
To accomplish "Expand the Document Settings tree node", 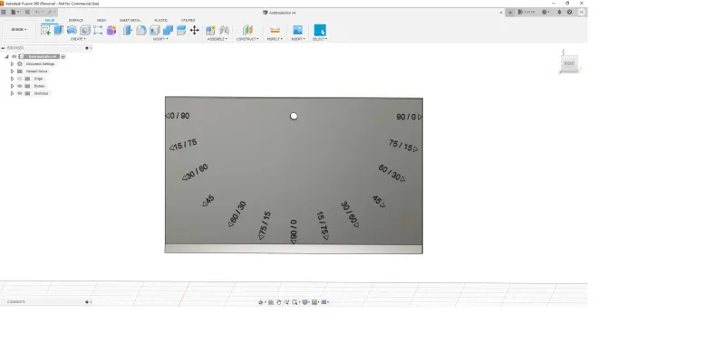I will coord(12,63).
